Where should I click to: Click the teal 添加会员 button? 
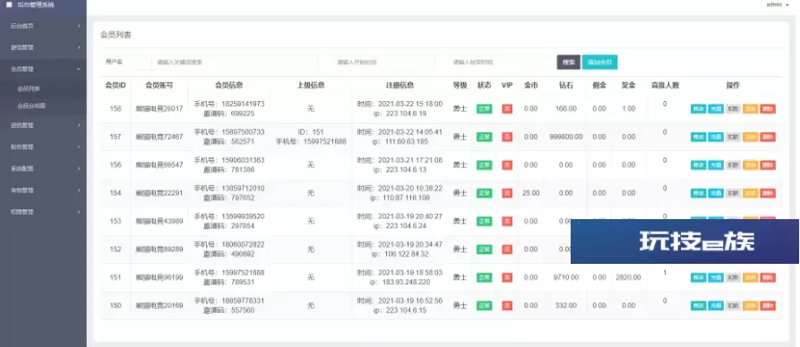pos(599,63)
